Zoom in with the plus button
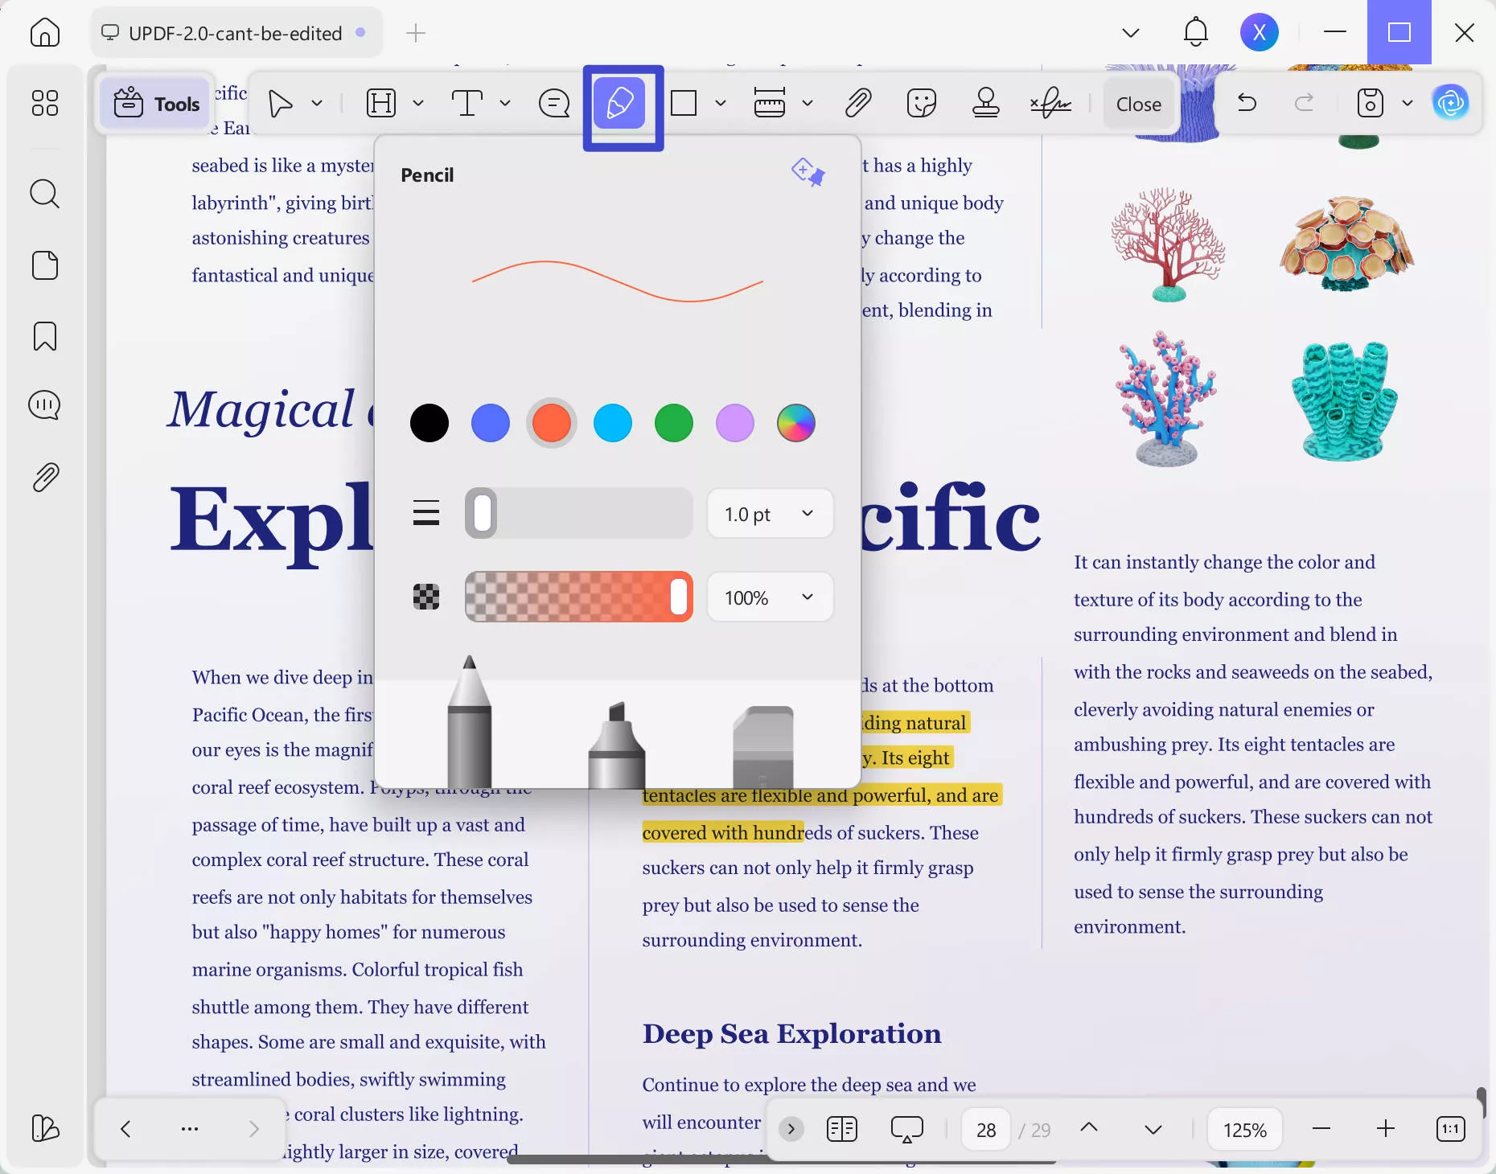 point(1386,1129)
